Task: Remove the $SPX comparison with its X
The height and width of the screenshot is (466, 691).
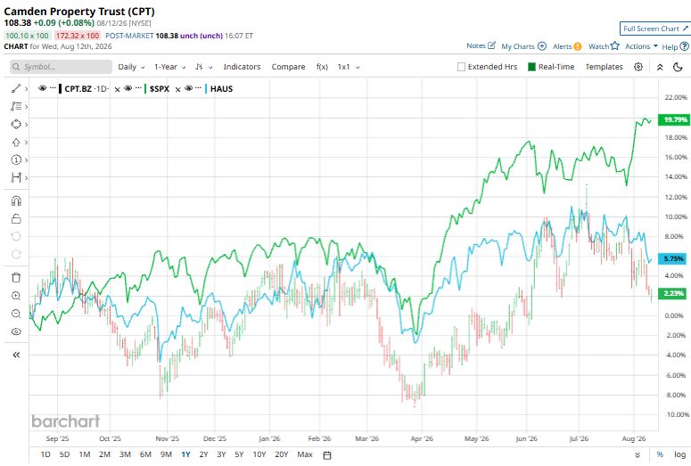Action: [x=177, y=89]
